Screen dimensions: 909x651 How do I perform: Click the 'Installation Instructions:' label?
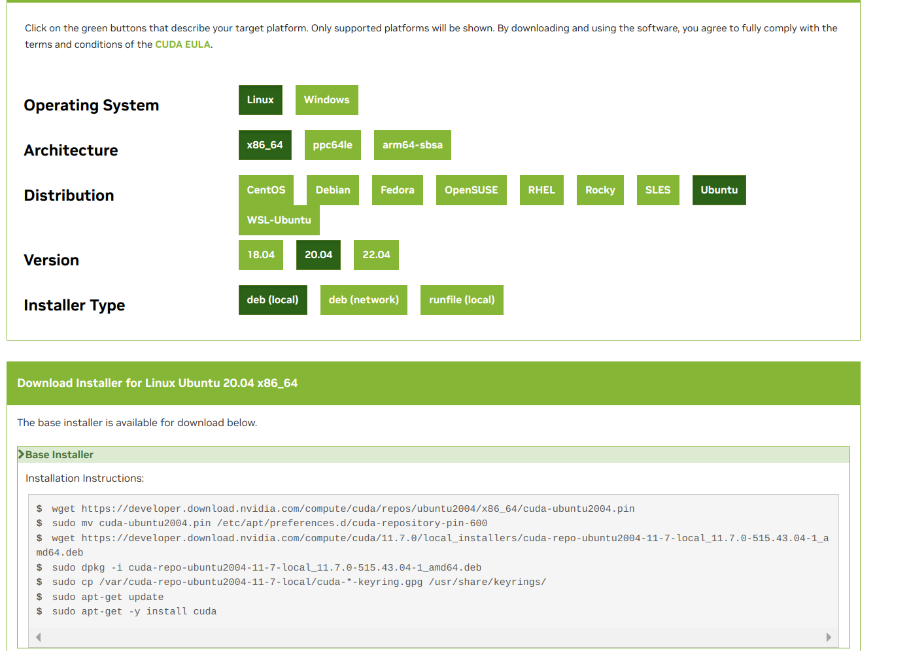84,478
